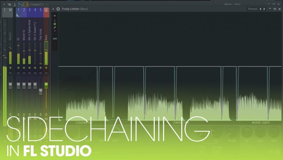283x160 pixels.
Task: Click the Master track name label
Action: (x=10, y=36)
